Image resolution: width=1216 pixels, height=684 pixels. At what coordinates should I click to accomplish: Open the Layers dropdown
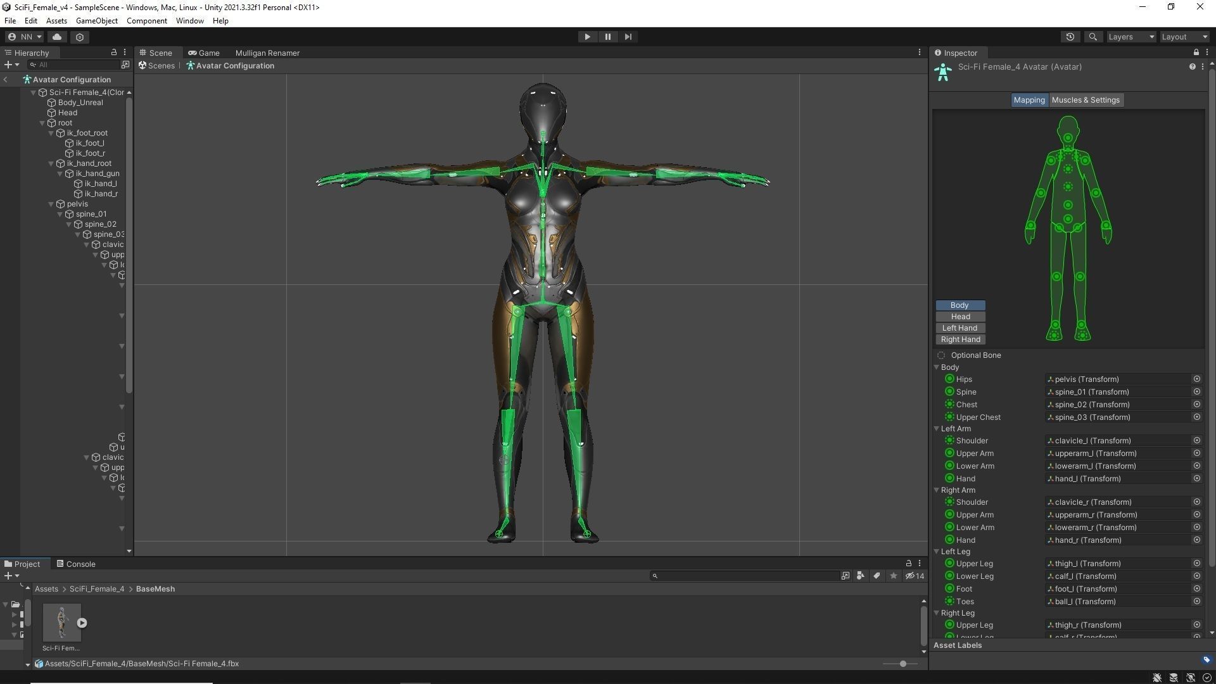click(x=1131, y=37)
